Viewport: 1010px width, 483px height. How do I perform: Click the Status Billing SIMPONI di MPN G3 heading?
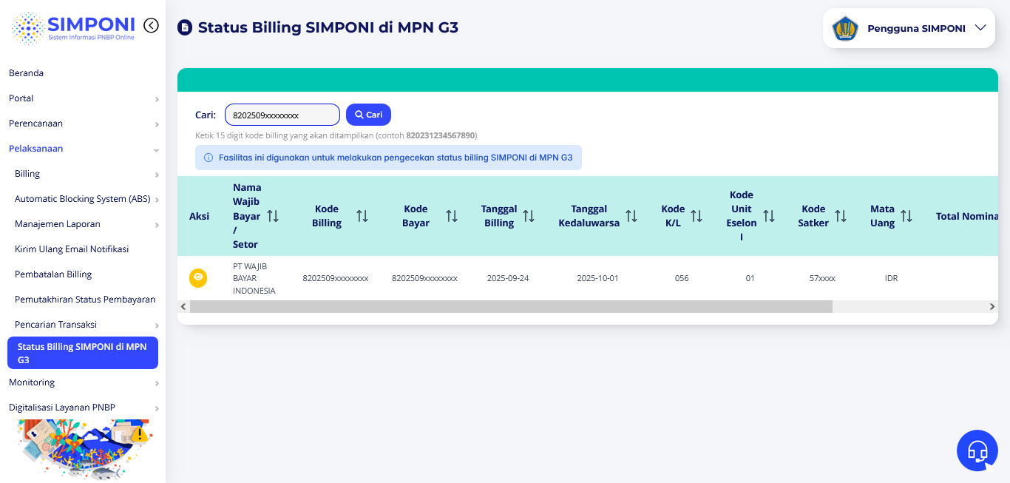click(328, 28)
